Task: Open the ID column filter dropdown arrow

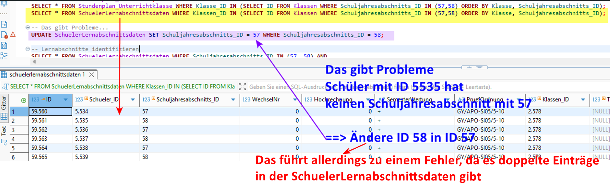Action: [x=65, y=100]
